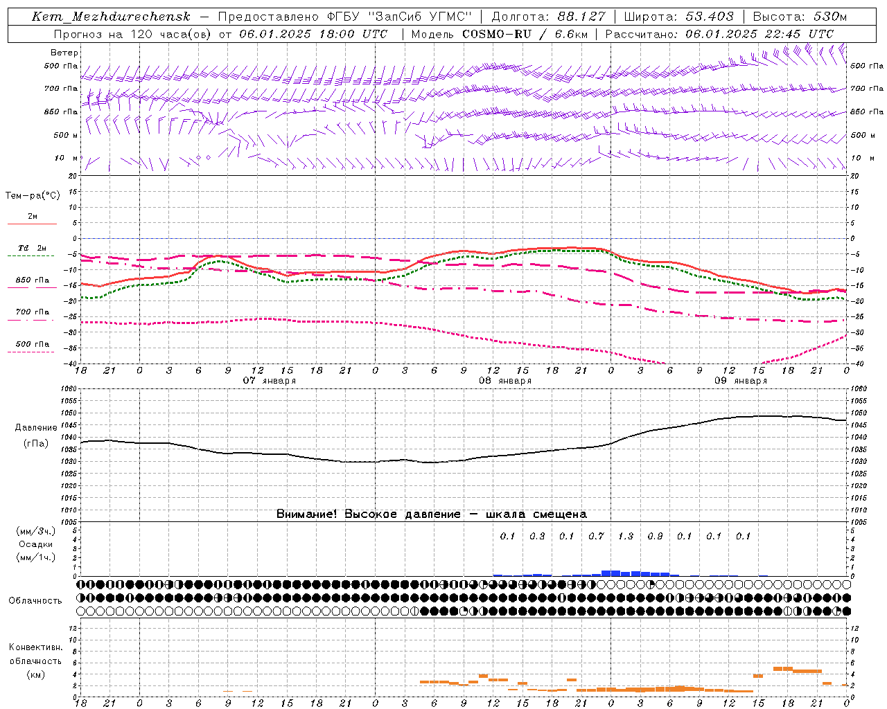This screenshot has width=887, height=709.
Task: Click the 0.7 precipitation amount value
Action: [596, 536]
